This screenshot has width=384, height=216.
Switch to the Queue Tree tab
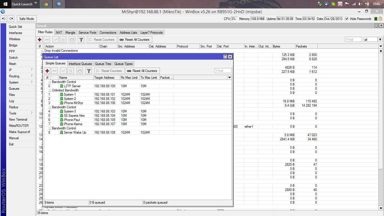pos(103,64)
